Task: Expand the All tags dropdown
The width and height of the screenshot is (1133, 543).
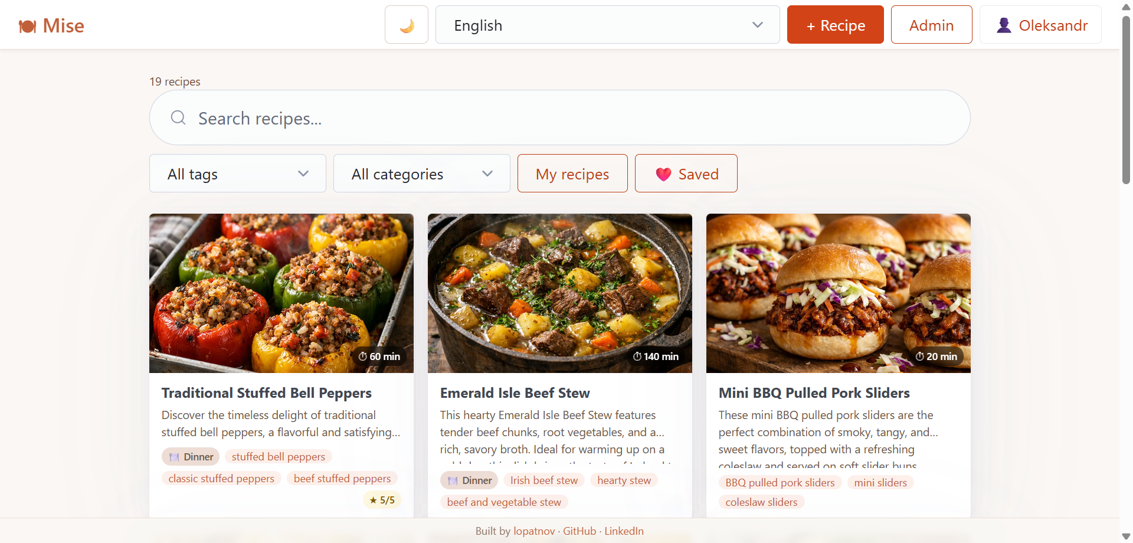Action: point(237,174)
